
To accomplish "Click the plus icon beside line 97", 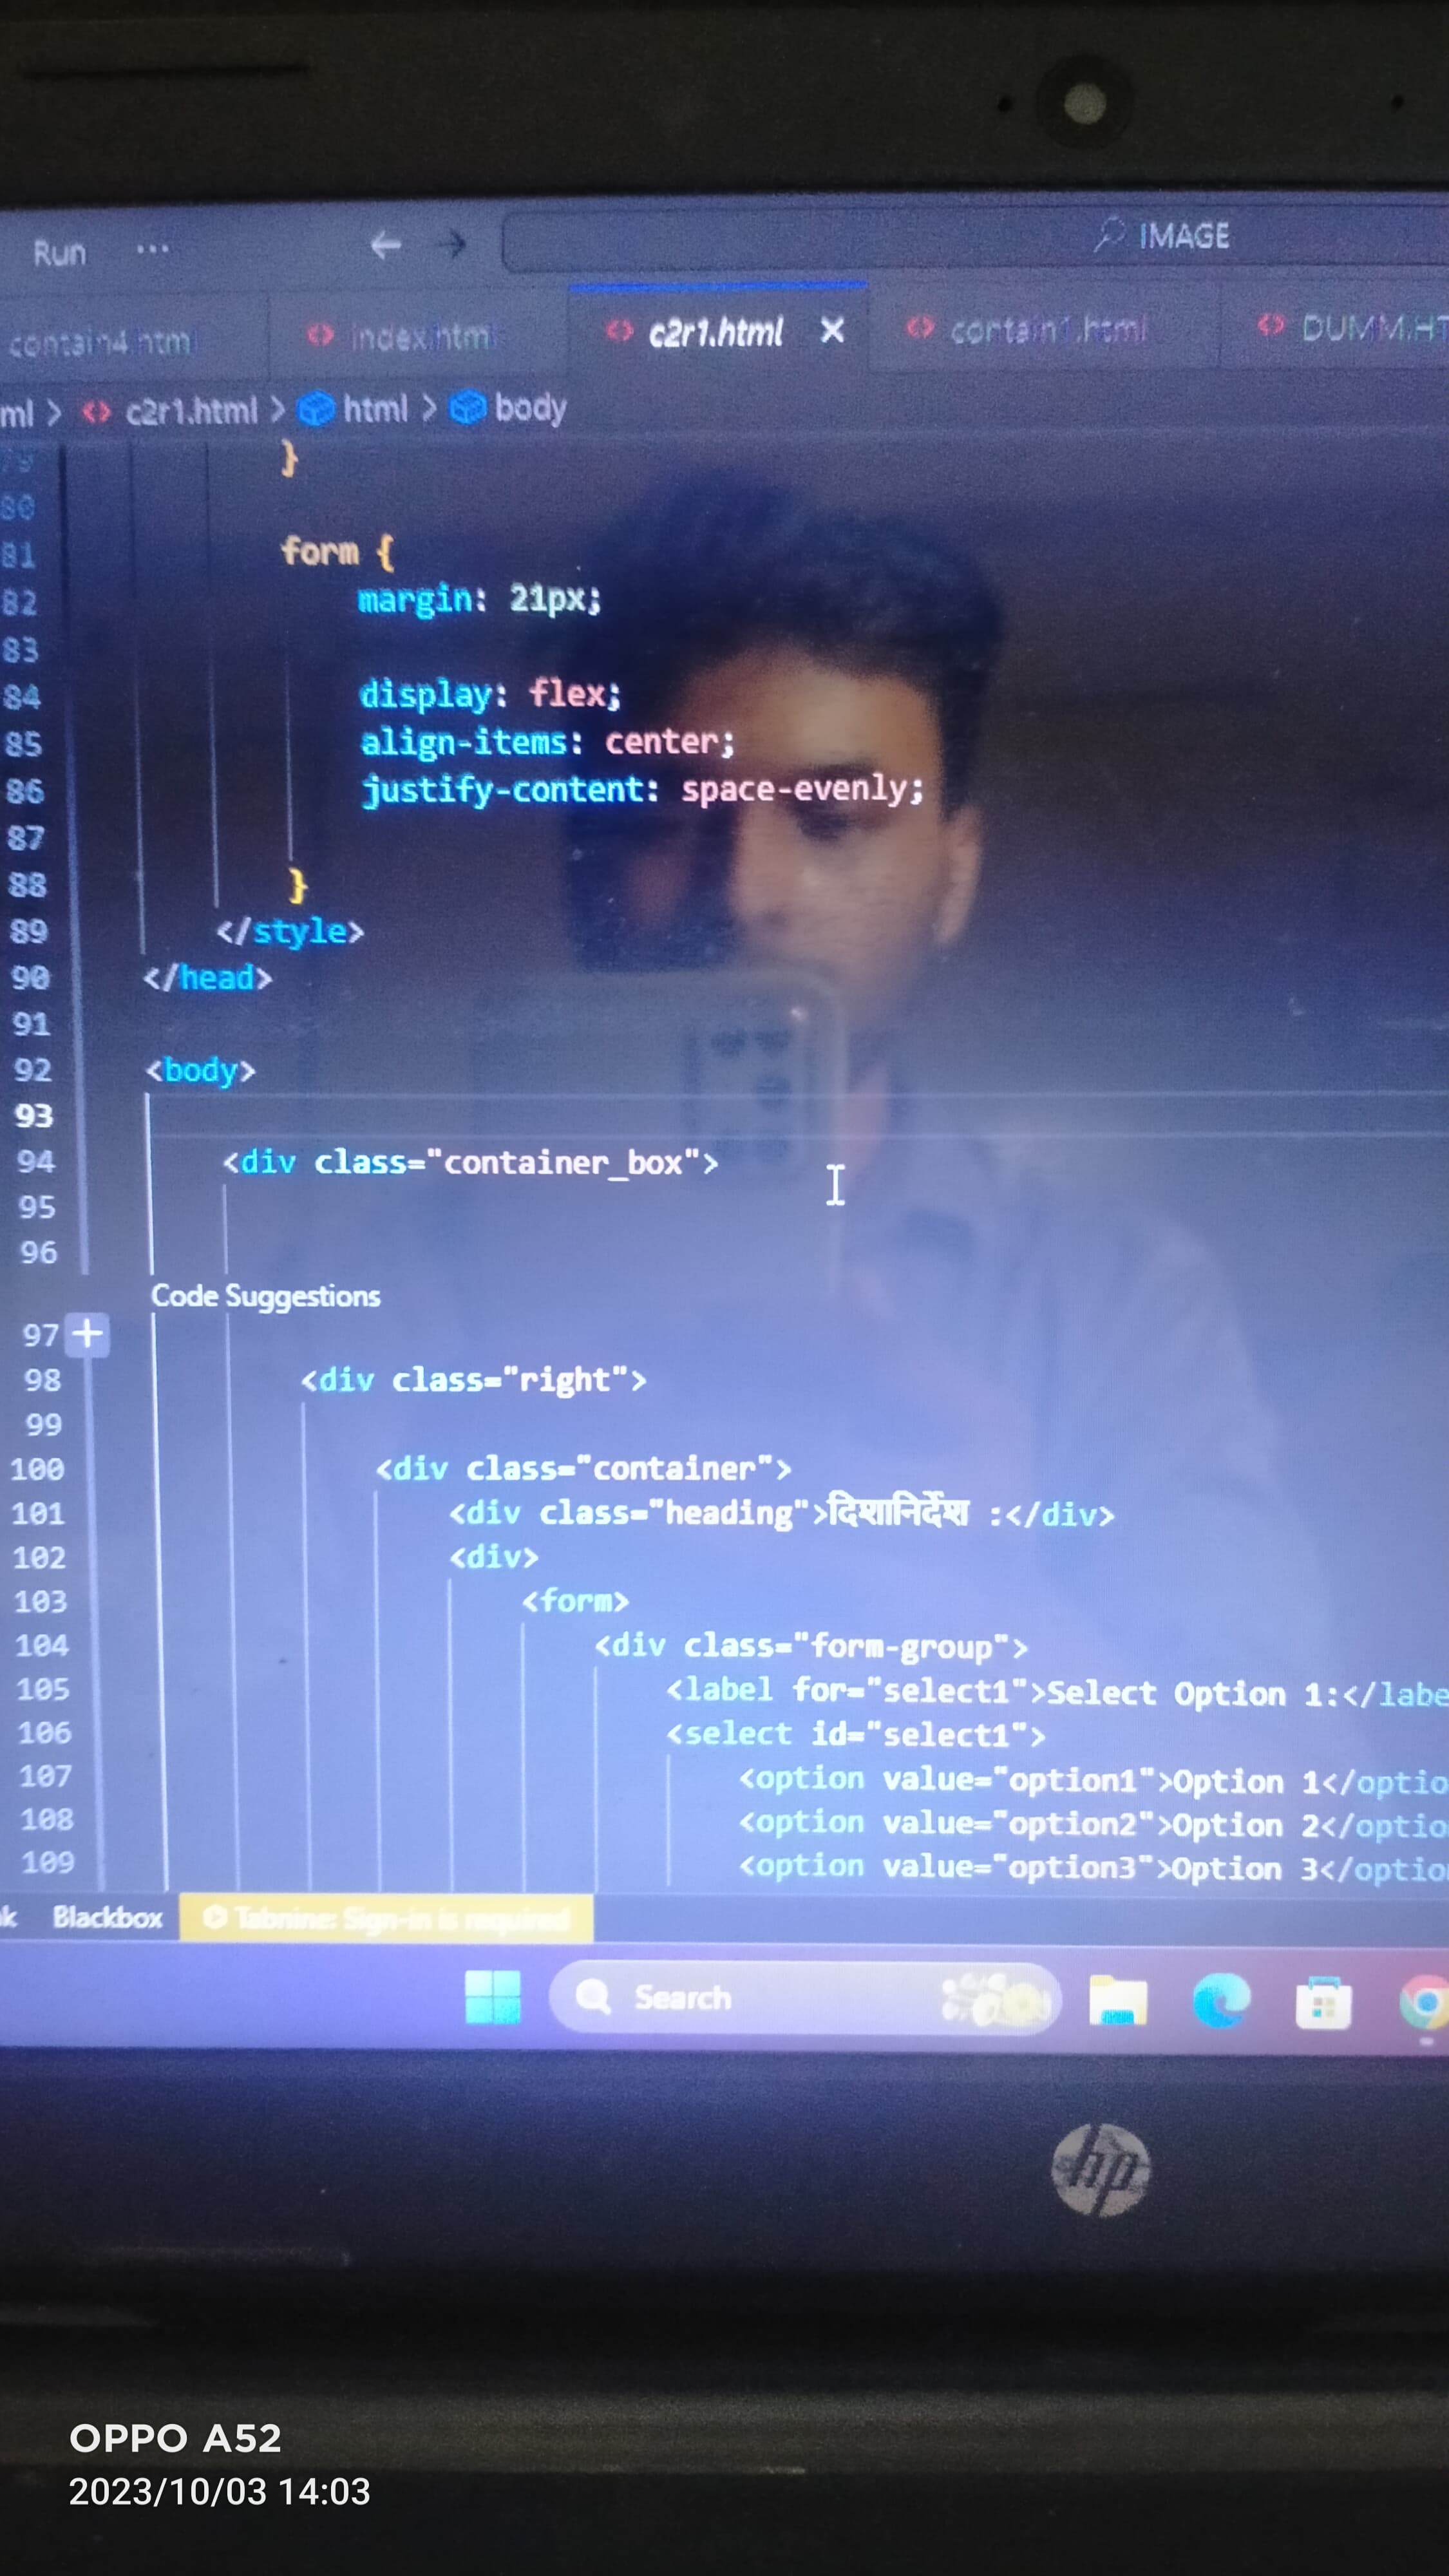I will [88, 1333].
